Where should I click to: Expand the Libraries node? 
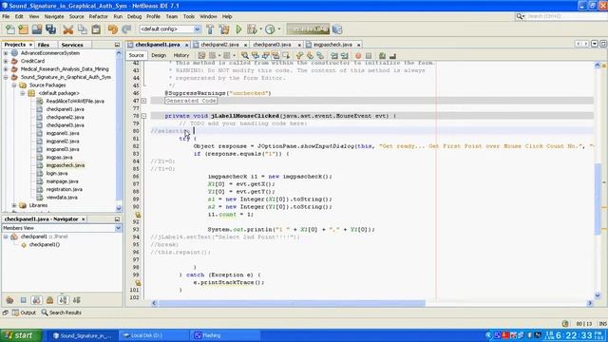tap(14, 205)
